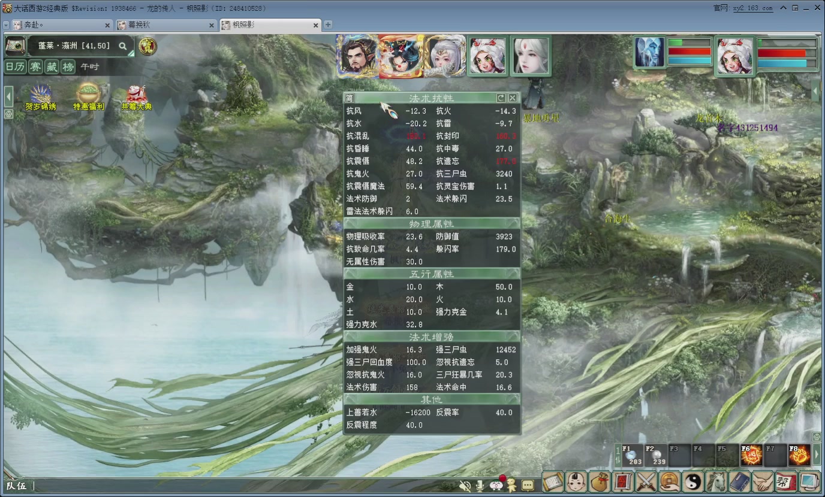
Task: Click the 队伍 chat input field
Action: [x=240, y=486]
